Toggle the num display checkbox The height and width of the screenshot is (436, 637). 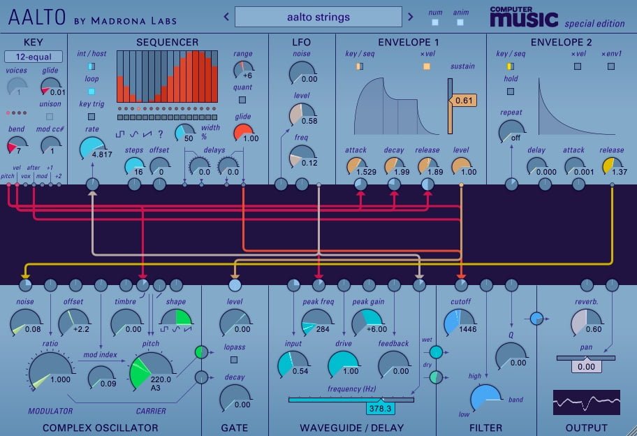pos(435,22)
